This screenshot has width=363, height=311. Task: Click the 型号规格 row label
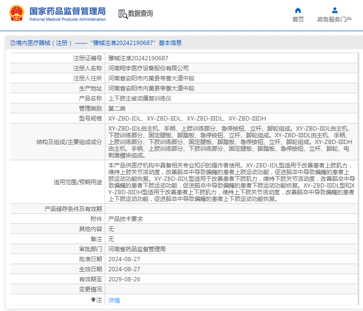90,118
